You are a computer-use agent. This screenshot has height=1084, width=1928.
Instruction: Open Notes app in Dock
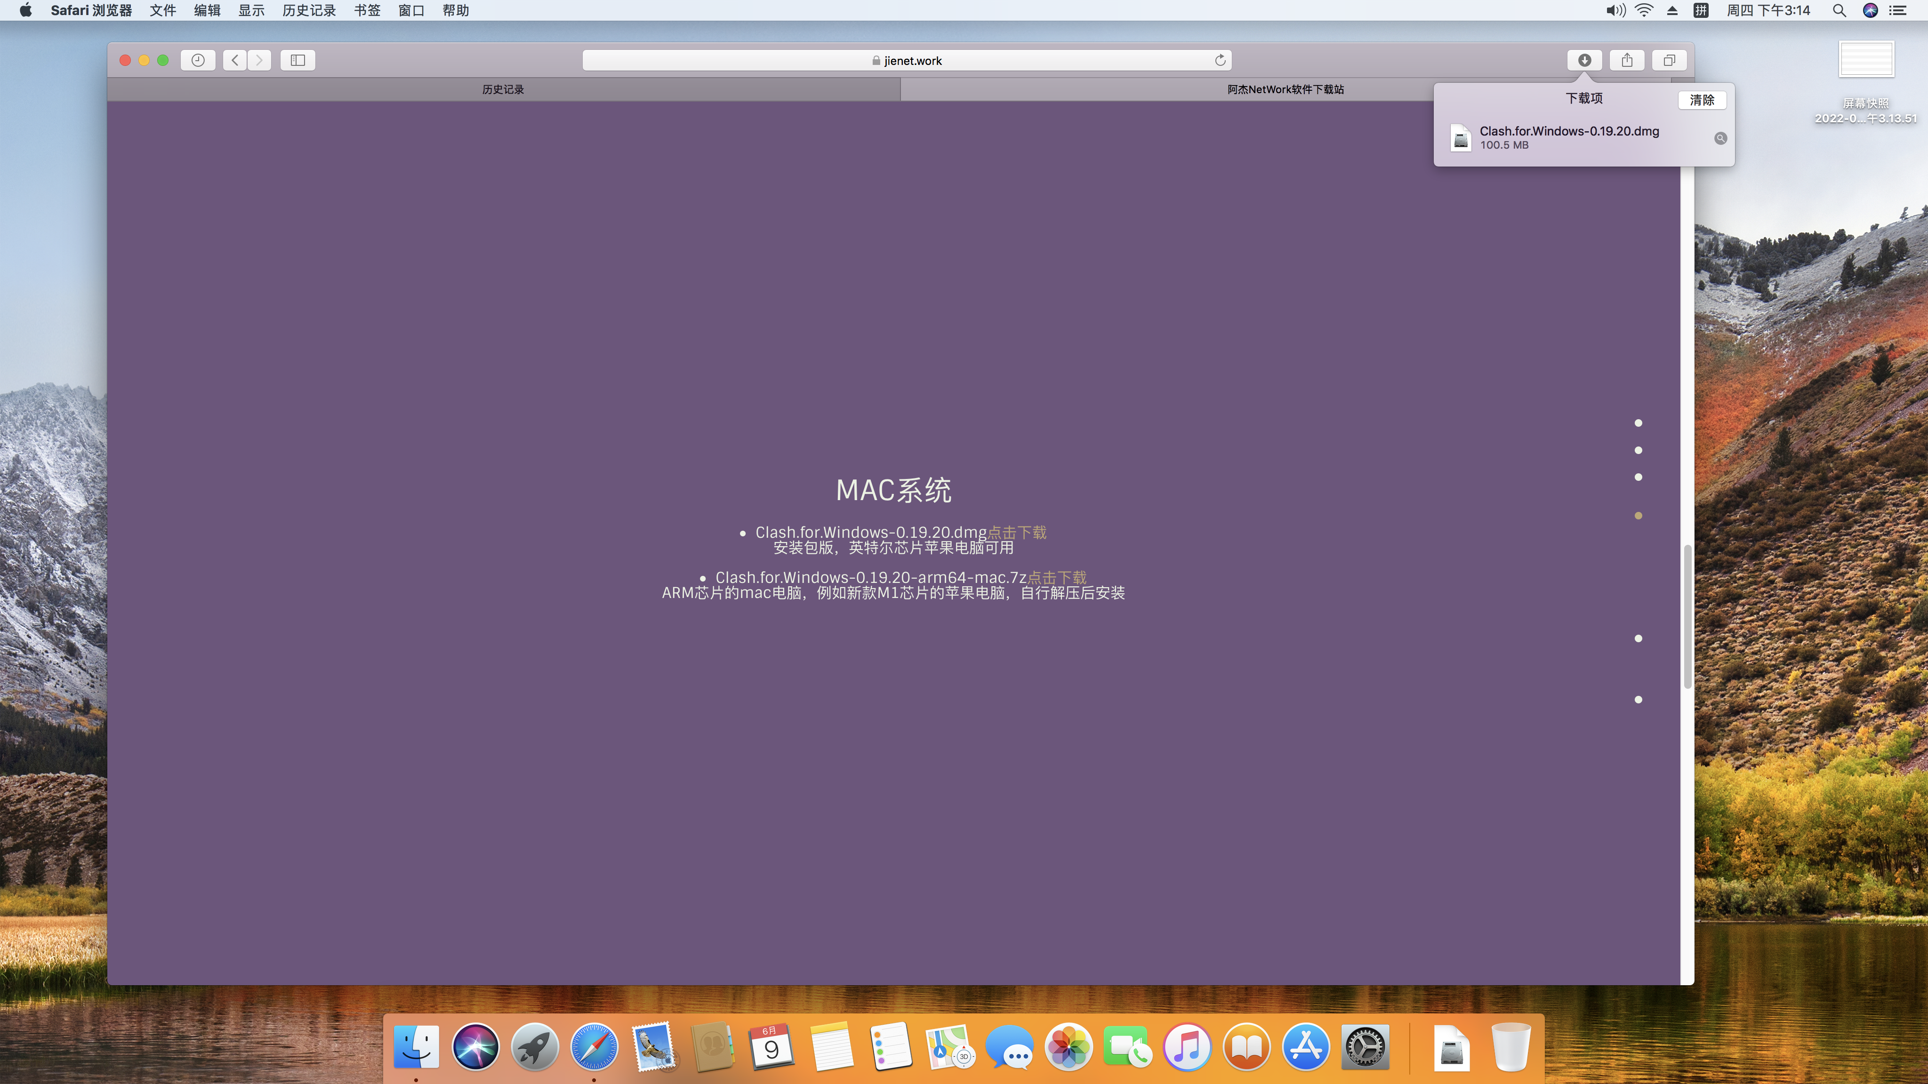point(832,1046)
